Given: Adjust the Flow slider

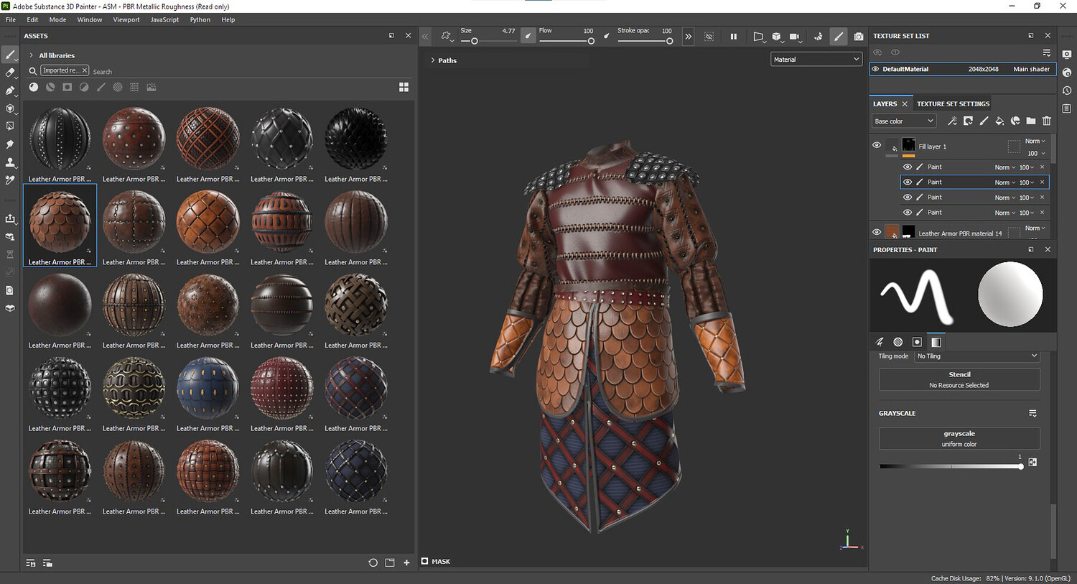Looking at the screenshot, I should (566, 41).
